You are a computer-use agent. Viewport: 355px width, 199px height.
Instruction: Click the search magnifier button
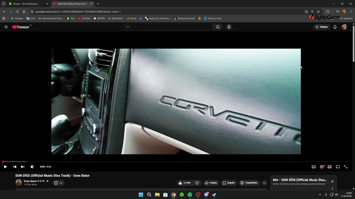coord(218,27)
